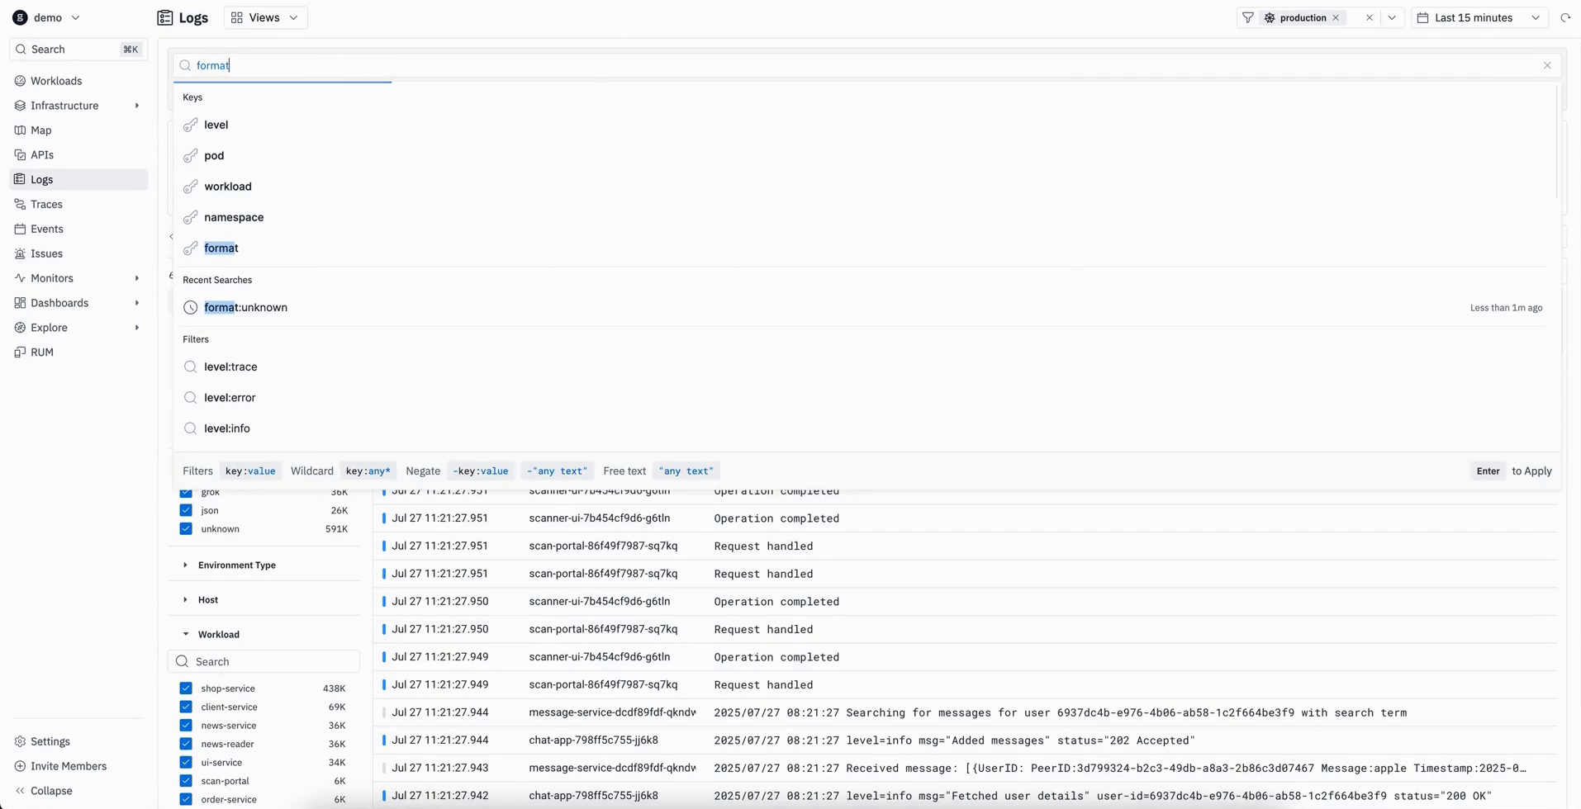The image size is (1581, 809).
Task: Click the filter funnel icon
Action: tap(1247, 17)
